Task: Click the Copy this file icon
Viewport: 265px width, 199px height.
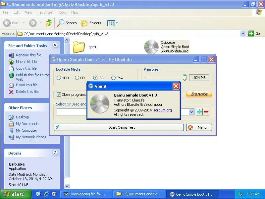Action: click(x=11, y=69)
